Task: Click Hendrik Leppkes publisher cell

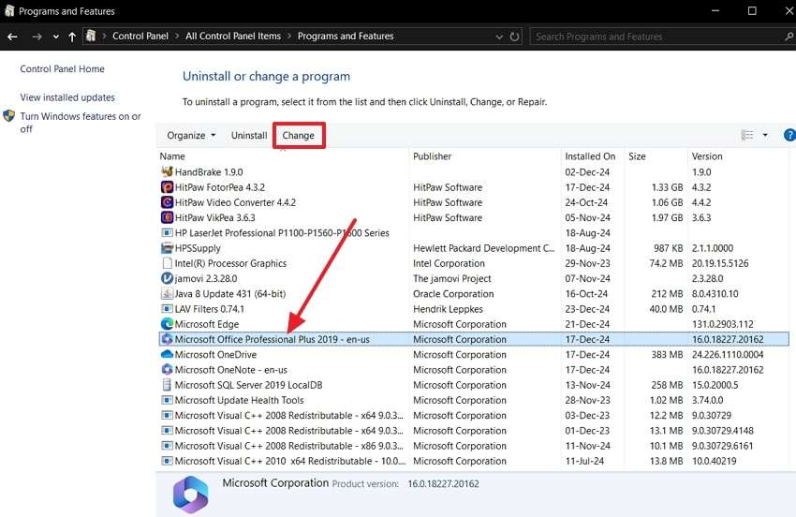Action: click(x=448, y=309)
